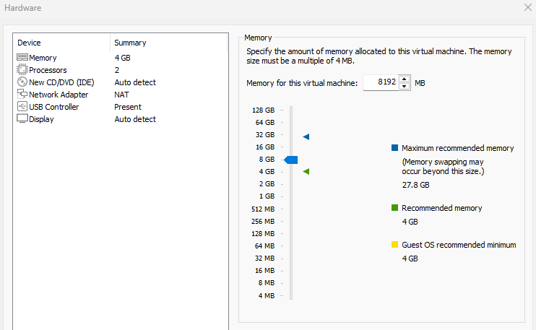This screenshot has width=536, height=330.
Task: Click the green Recommended memory legend square
Action: (x=394, y=208)
